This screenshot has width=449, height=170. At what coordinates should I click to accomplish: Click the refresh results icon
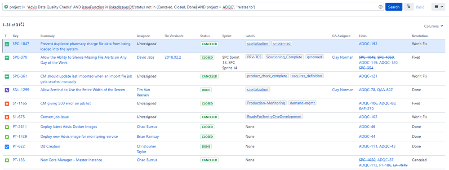[x=22, y=25]
